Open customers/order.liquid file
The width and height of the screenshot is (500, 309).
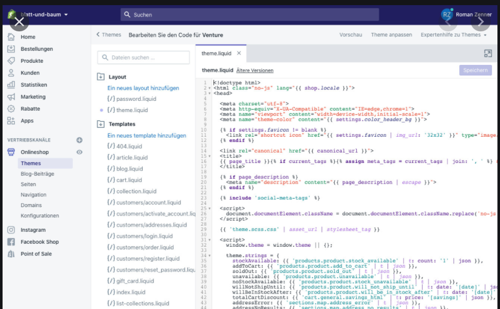(141, 247)
